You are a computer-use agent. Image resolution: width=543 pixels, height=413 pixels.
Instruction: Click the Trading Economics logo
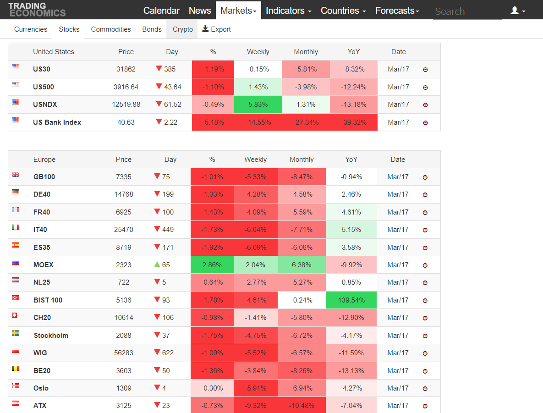37,10
